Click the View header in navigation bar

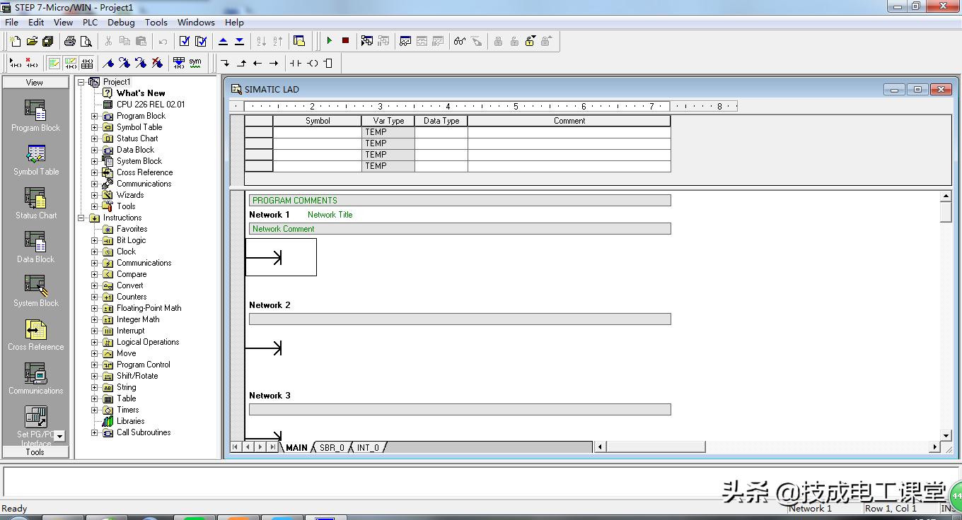[x=35, y=83]
